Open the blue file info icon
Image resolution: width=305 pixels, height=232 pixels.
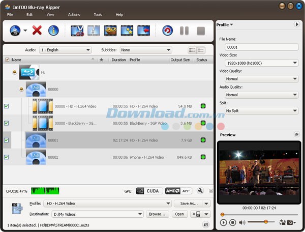click(53, 31)
